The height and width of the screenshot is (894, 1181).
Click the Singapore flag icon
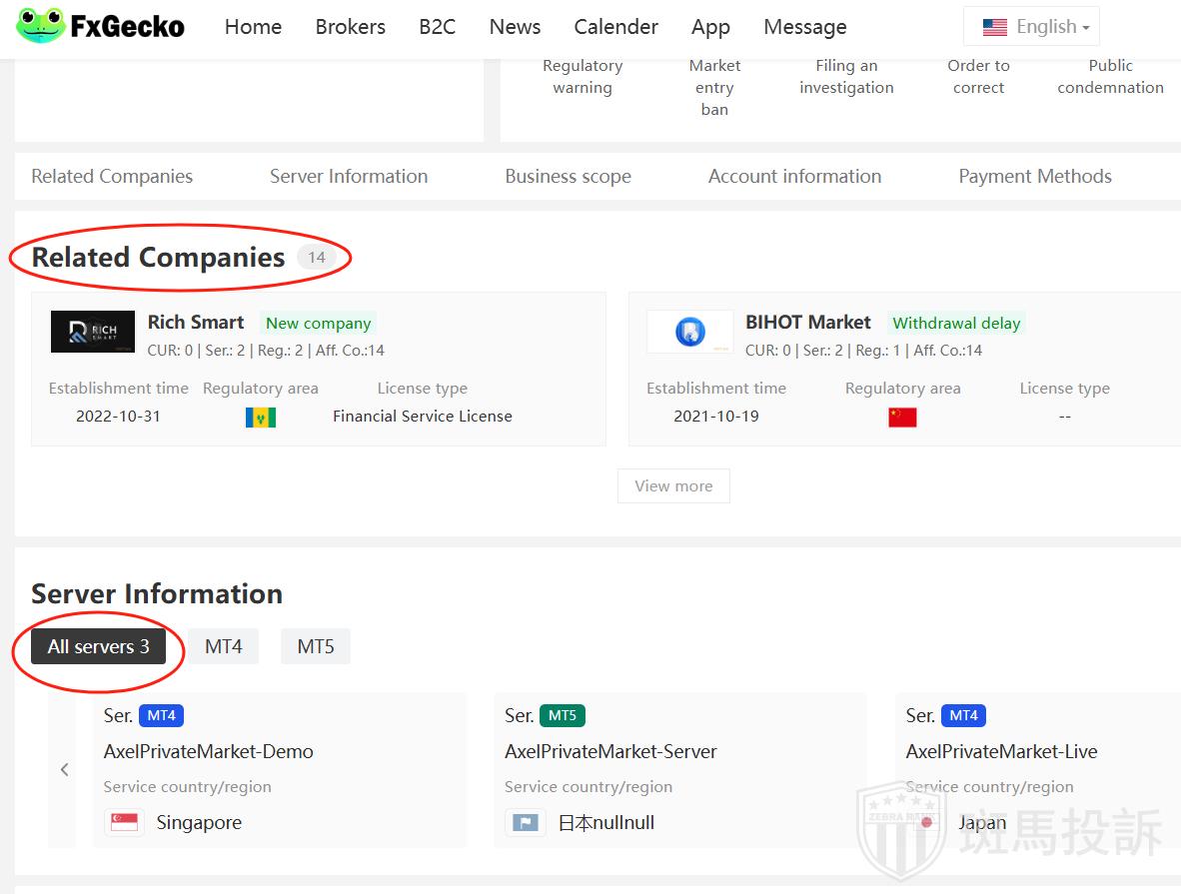click(125, 823)
